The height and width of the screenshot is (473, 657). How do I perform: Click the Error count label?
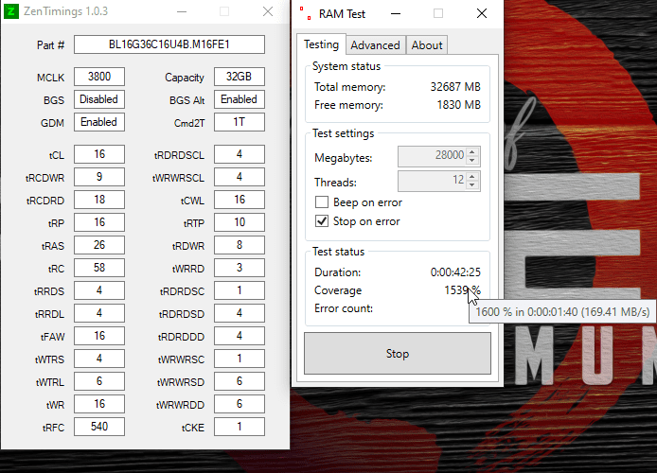point(344,308)
